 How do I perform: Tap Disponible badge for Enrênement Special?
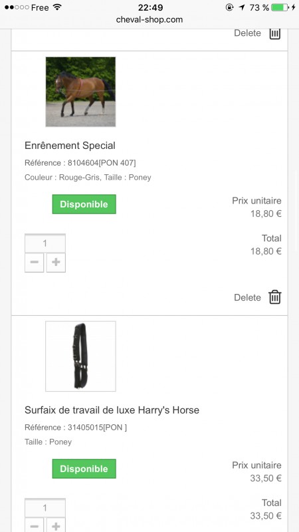[84, 204]
